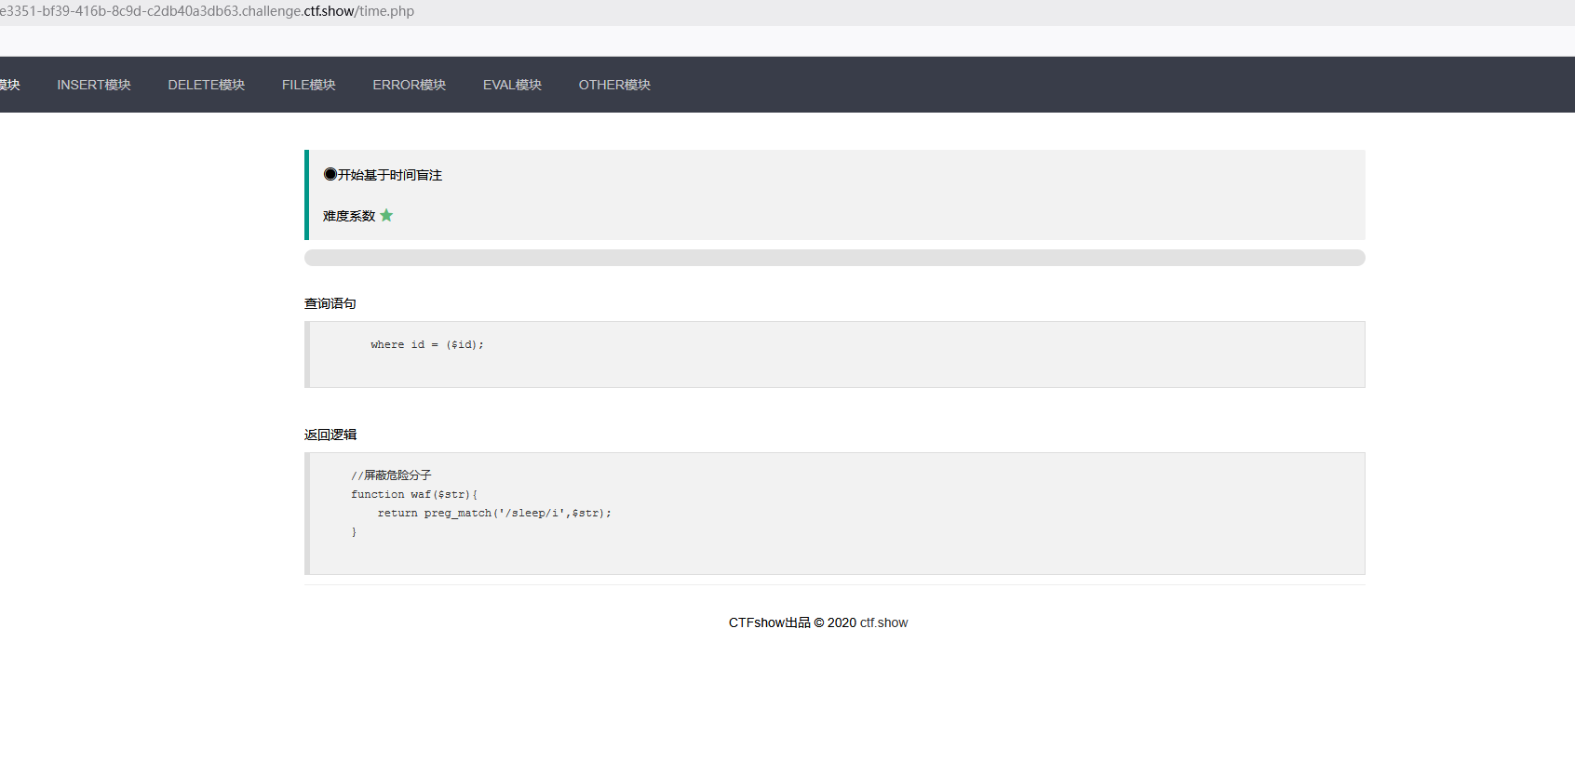Click the 返回逻辑 heading

(x=330, y=435)
